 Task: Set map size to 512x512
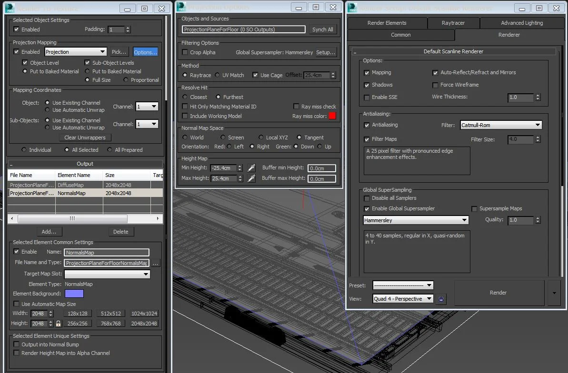click(111, 314)
